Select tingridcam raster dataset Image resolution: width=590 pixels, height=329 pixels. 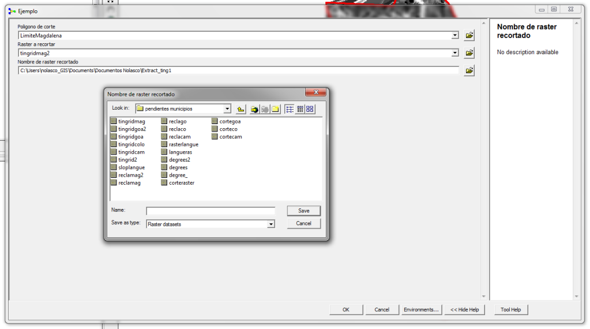coord(127,152)
